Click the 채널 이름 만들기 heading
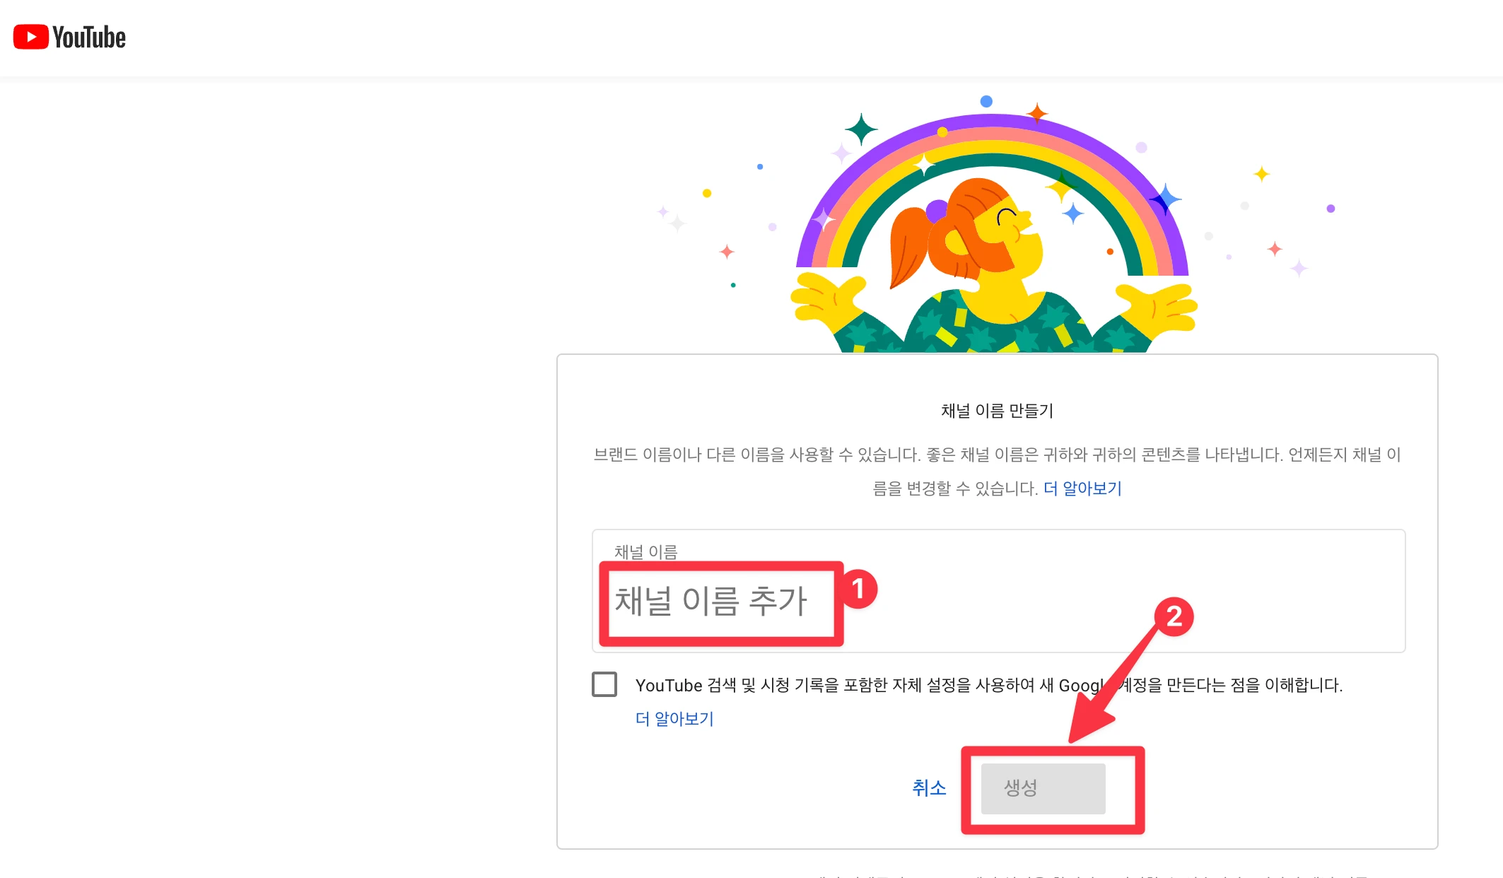1503x878 pixels. point(997,411)
